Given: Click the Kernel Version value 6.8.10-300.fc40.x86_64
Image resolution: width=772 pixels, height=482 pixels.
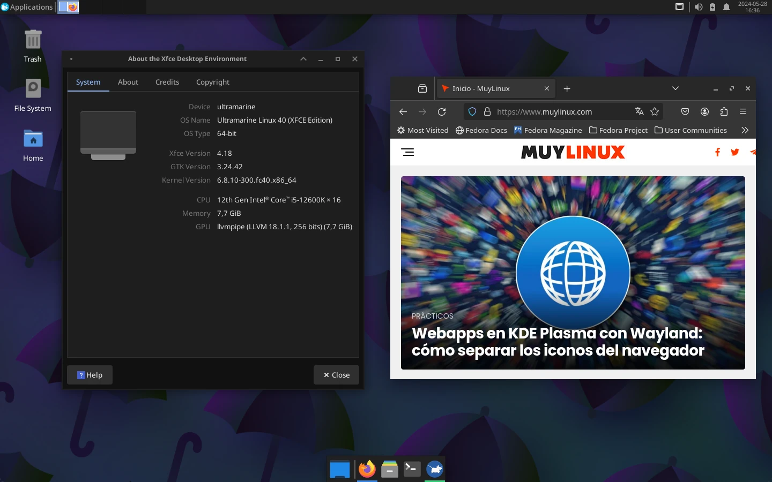Looking at the screenshot, I should click(x=257, y=180).
